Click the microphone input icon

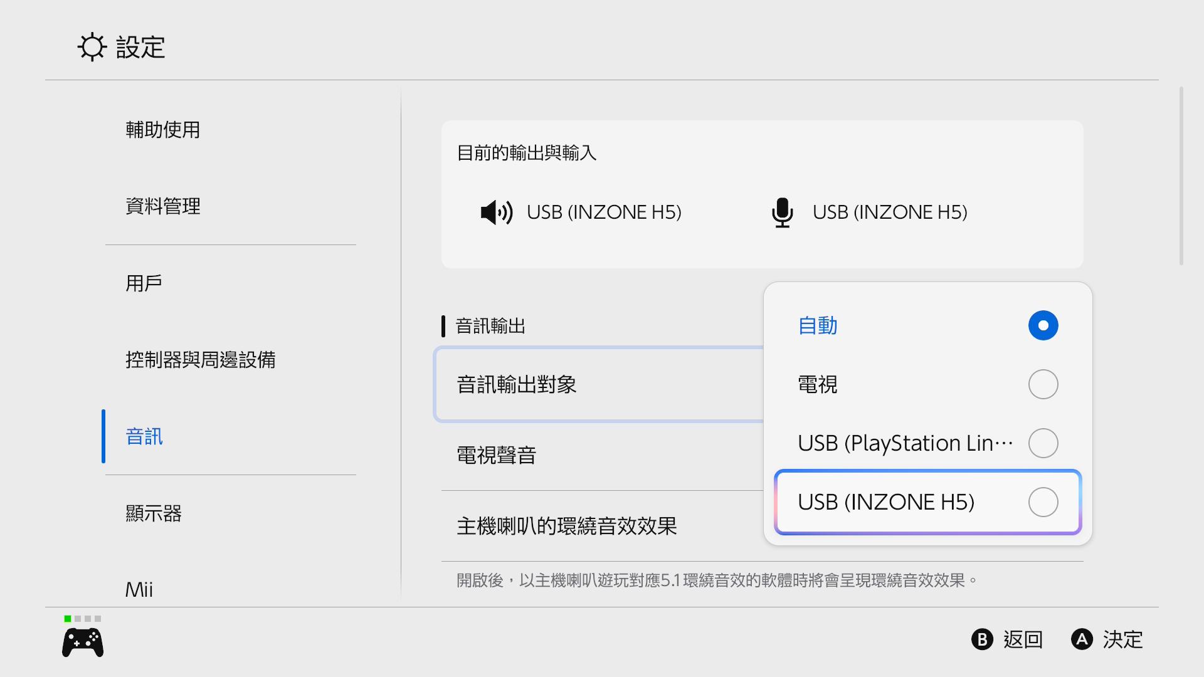(x=782, y=213)
